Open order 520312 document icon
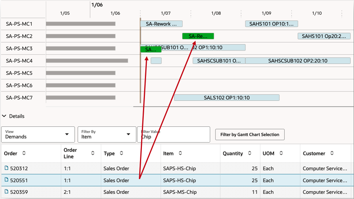 [x=6, y=168]
